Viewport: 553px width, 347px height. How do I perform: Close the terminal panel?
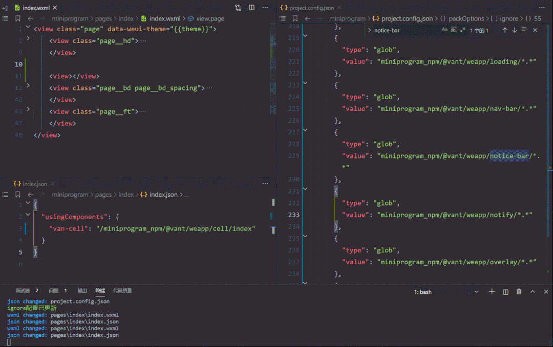coord(546,291)
